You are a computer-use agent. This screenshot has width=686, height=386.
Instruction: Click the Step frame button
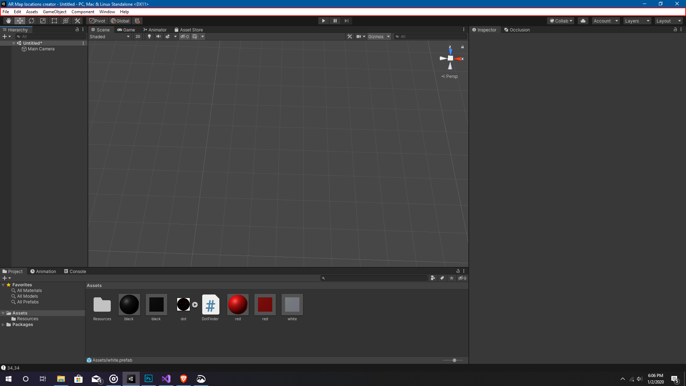coord(347,21)
